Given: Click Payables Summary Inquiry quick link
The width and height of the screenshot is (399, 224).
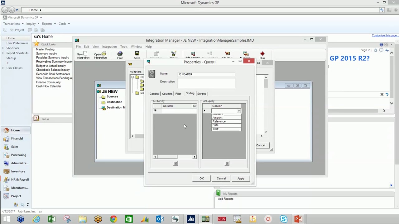Looking at the screenshot, I should click(x=52, y=58).
